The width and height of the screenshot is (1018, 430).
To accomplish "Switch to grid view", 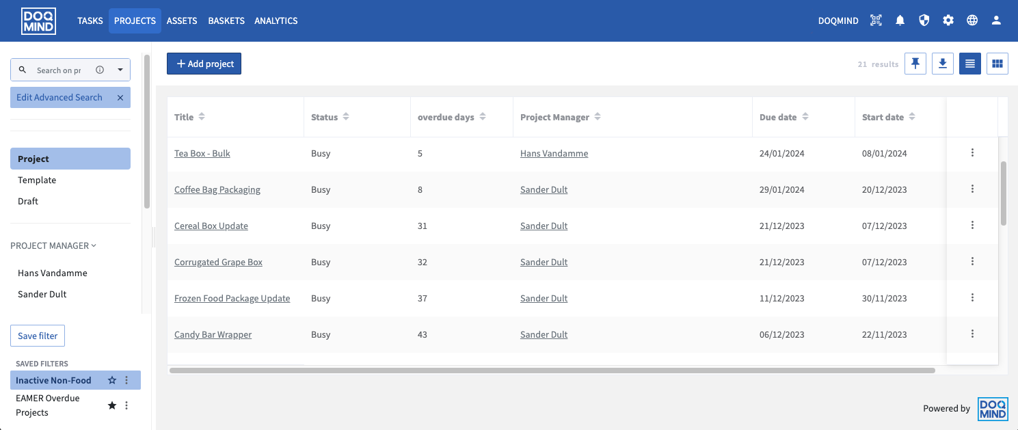I will click(x=997, y=64).
